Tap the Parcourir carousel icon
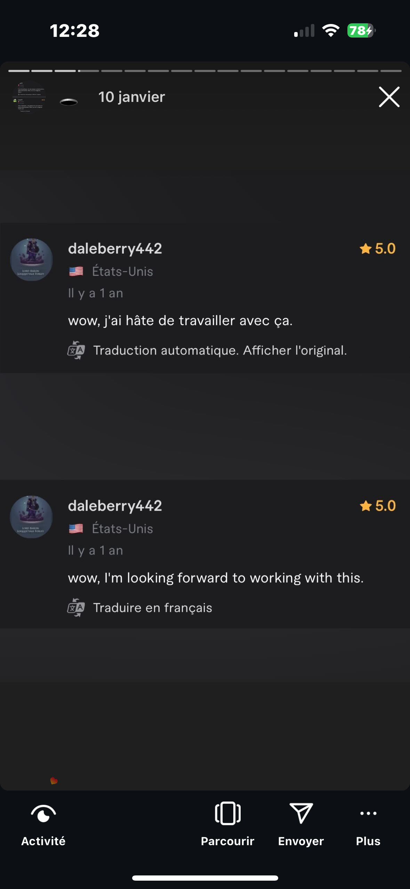The height and width of the screenshot is (889, 410). [x=227, y=813]
